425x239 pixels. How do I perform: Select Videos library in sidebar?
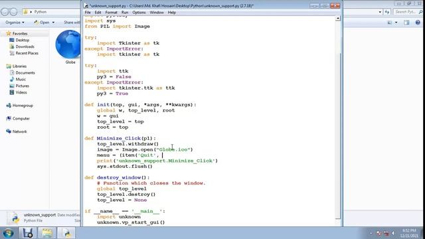(x=21, y=92)
